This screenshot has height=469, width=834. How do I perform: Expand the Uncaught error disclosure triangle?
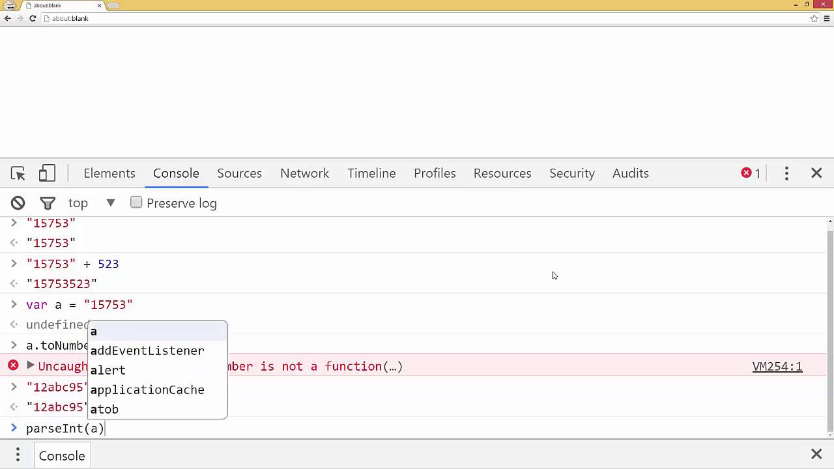30,365
